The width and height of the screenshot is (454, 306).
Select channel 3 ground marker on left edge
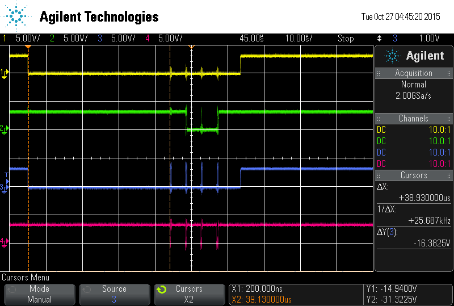(x=5, y=188)
